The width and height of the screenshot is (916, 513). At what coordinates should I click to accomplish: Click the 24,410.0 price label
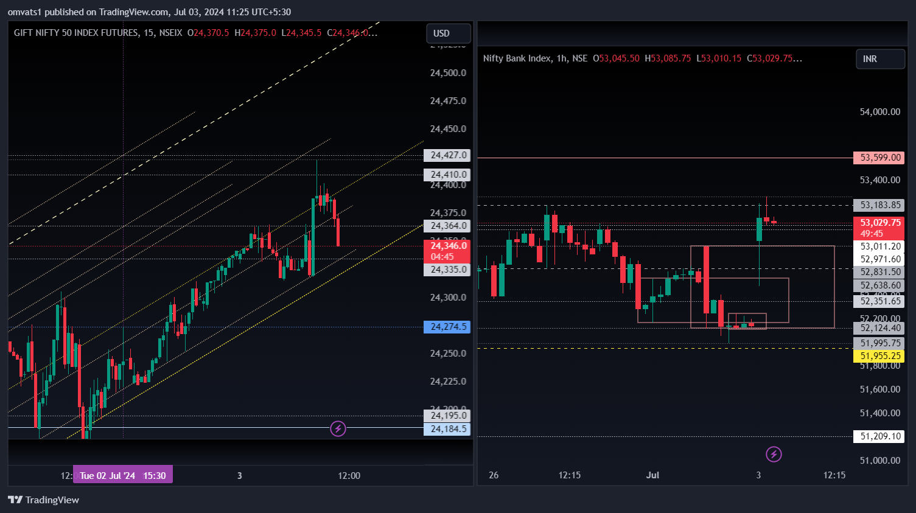pyautogui.click(x=447, y=175)
